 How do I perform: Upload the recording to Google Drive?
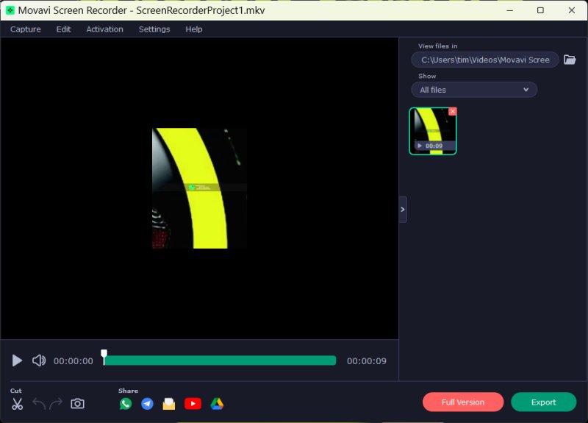click(x=217, y=404)
